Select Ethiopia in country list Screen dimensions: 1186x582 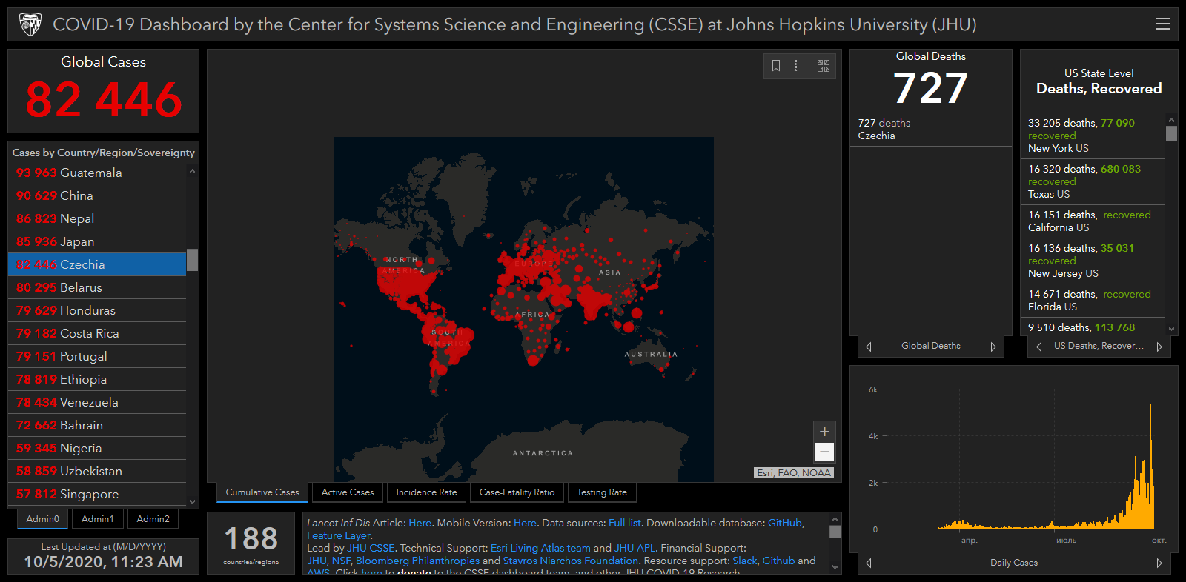tap(97, 379)
